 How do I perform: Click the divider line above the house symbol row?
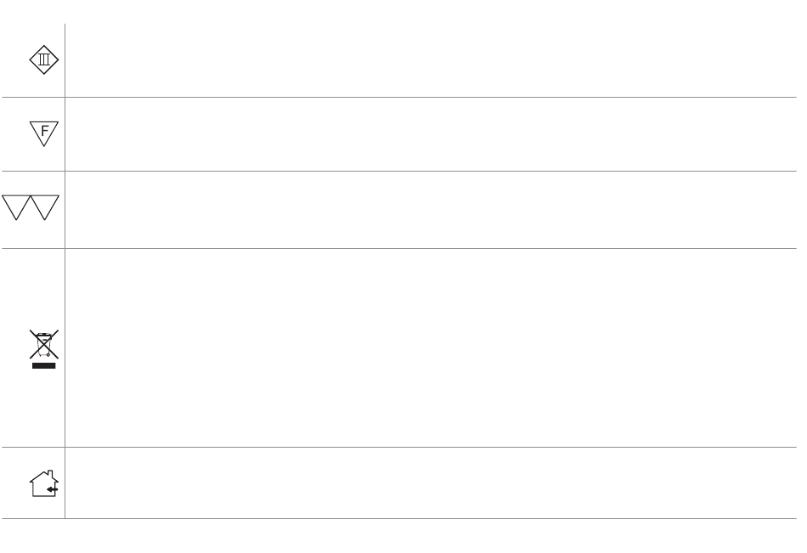point(425,447)
